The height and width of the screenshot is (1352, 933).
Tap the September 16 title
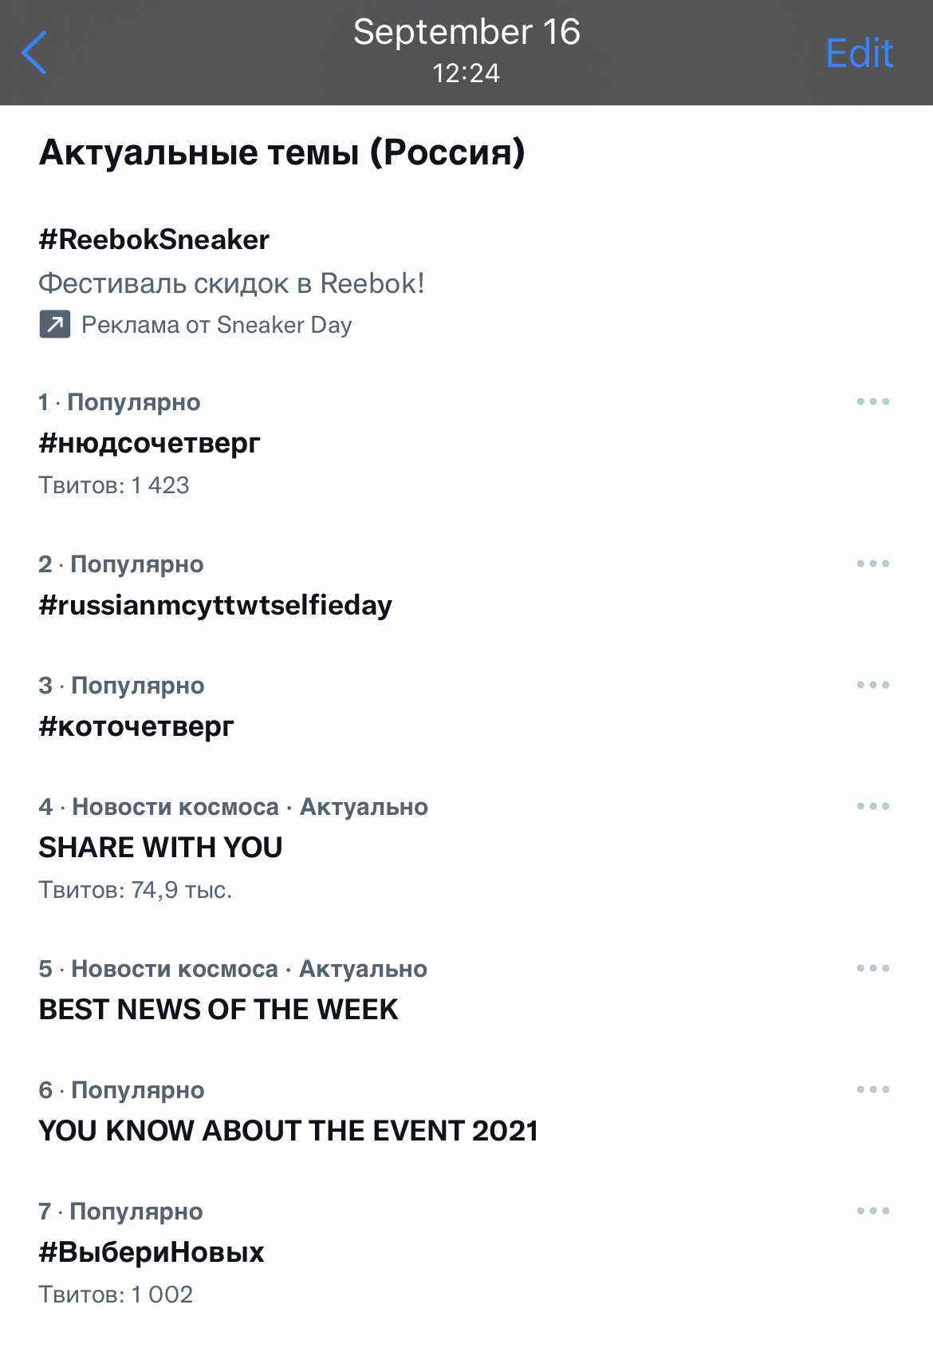click(x=467, y=34)
